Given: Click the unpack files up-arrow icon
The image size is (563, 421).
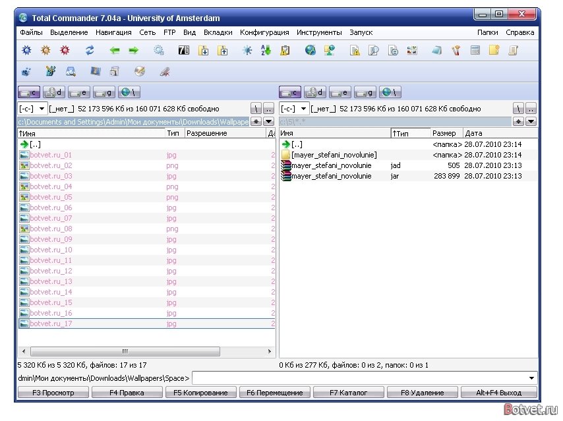Looking at the screenshot, I should [x=223, y=50].
